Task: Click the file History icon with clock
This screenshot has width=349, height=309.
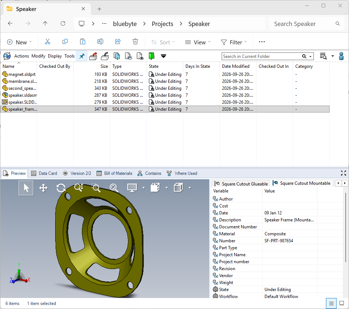Action: click(128, 56)
